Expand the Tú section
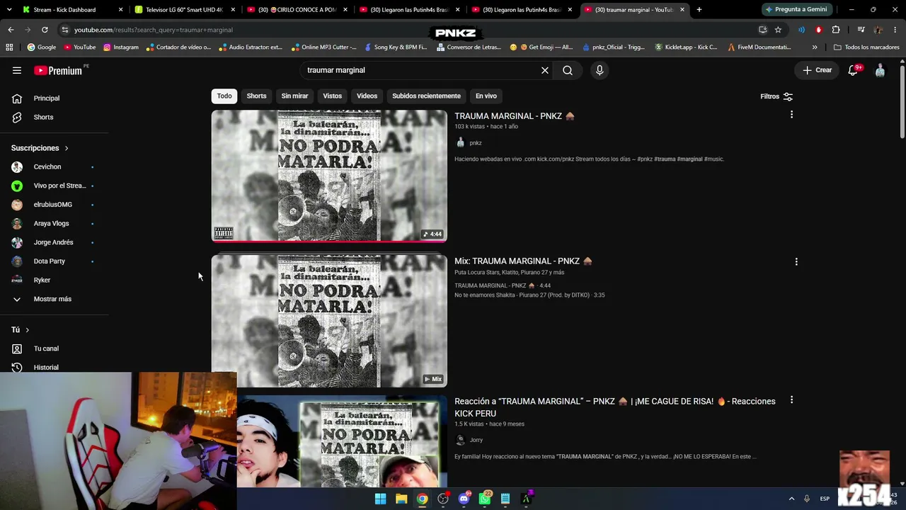This screenshot has width=906, height=510. pyautogui.click(x=21, y=330)
